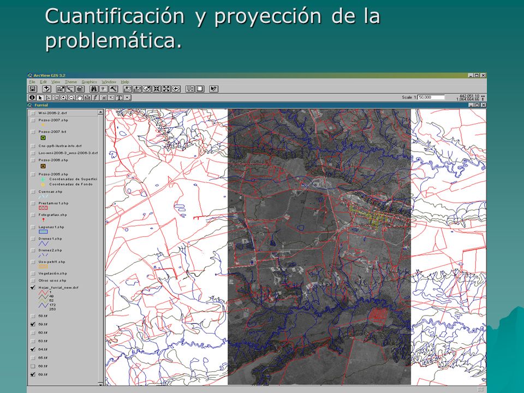Click the Lagunas1.shp blue legend swatch

pyautogui.click(x=43, y=231)
